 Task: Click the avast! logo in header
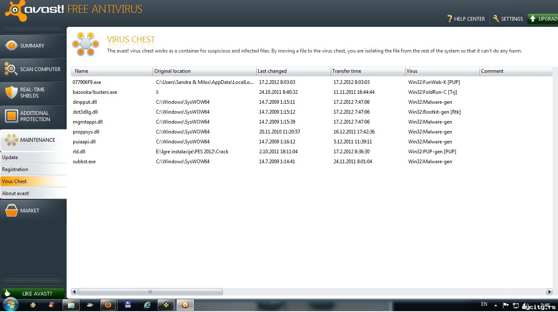click(34, 10)
